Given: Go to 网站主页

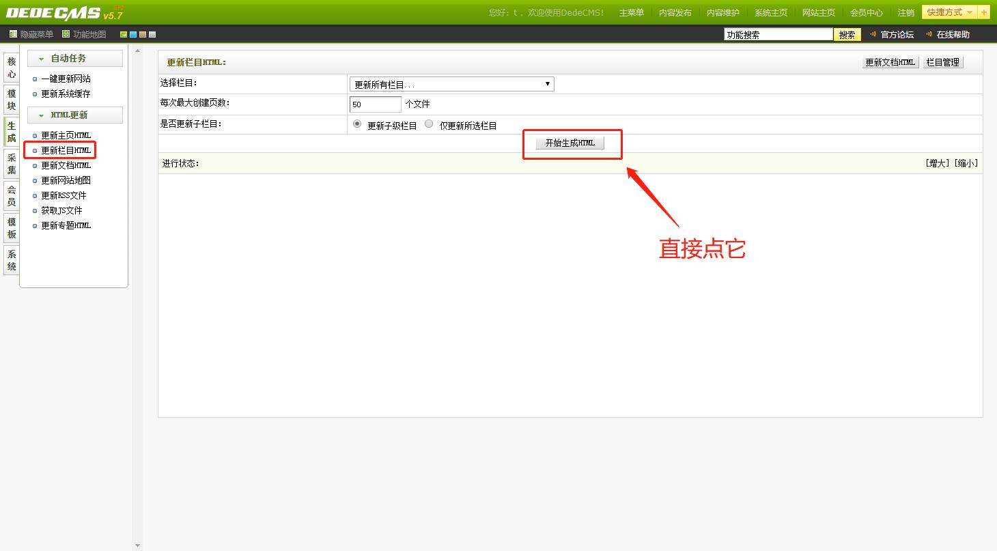Looking at the screenshot, I should (x=819, y=13).
